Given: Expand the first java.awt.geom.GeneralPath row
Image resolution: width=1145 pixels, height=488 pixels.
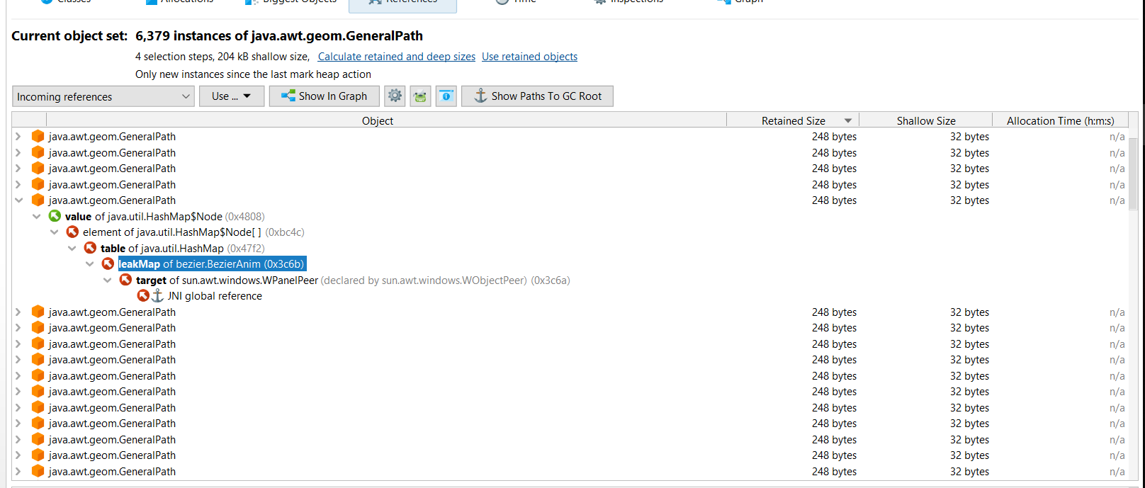Looking at the screenshot, I should tap(18, 136).
